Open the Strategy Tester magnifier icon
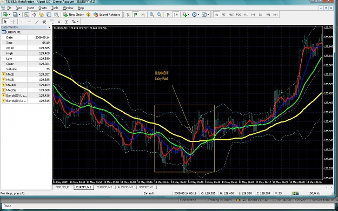This screenshot has width=338, height=211. 56,15
